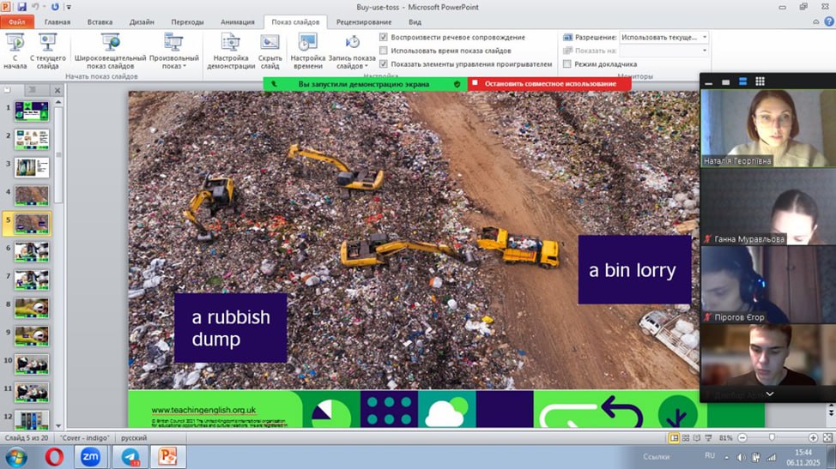Click the language indicator 'русский'
This screenshot has height=469, width=836.
pyautogui.click(x=134, y=438)
